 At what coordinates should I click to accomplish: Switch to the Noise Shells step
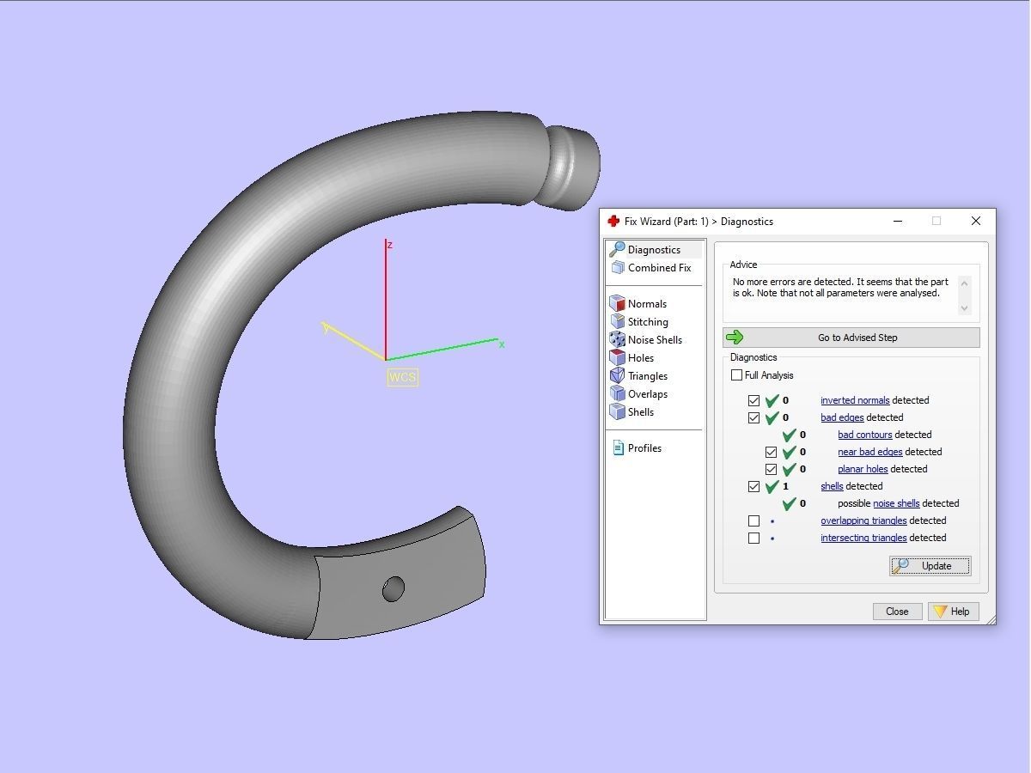[x=655, y=340]
